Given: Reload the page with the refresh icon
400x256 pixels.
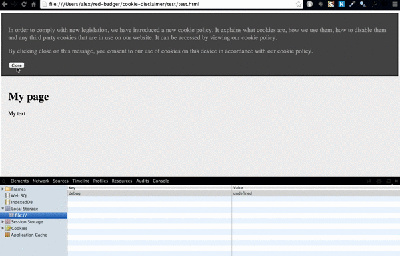Looking at the screenshot, I should tap(24, 4).
